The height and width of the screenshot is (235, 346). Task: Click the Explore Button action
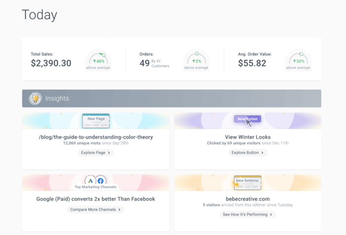[248, 152]
